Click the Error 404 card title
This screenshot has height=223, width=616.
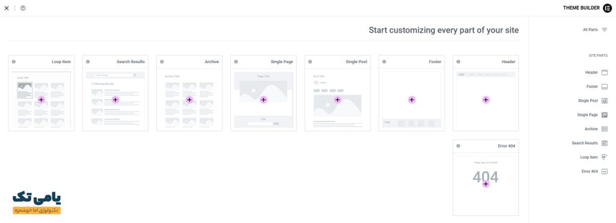click(x=507, y=146)
